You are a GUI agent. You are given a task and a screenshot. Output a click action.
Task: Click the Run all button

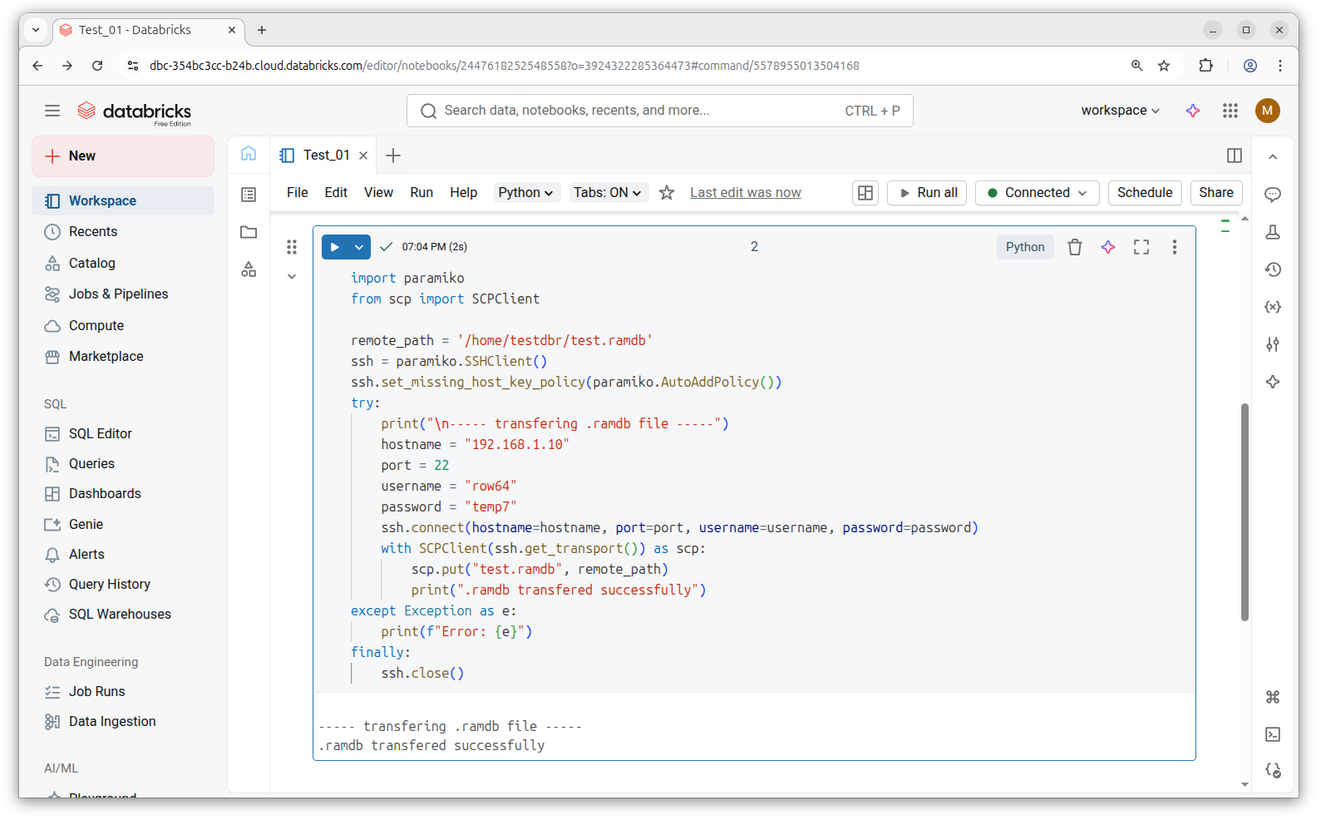(x=927, y=193)
